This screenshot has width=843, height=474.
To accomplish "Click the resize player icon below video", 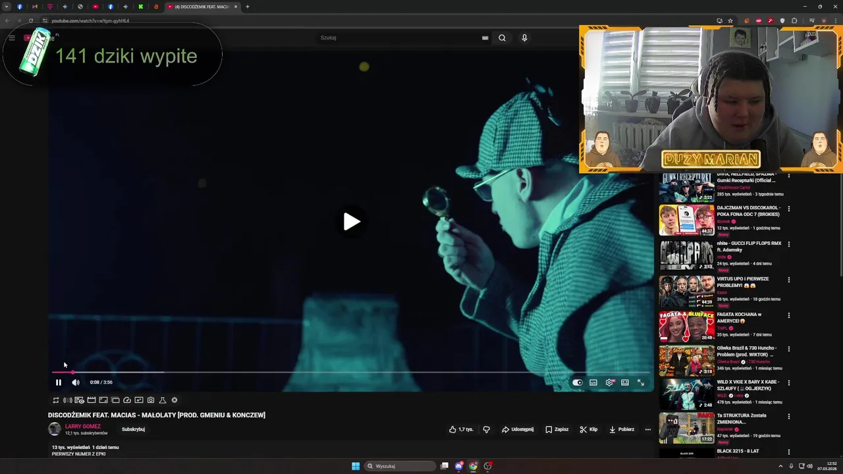I will pos(103,400).
